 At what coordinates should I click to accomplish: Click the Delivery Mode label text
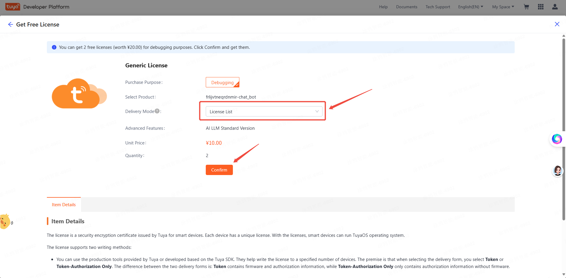(x=140, y=111)
